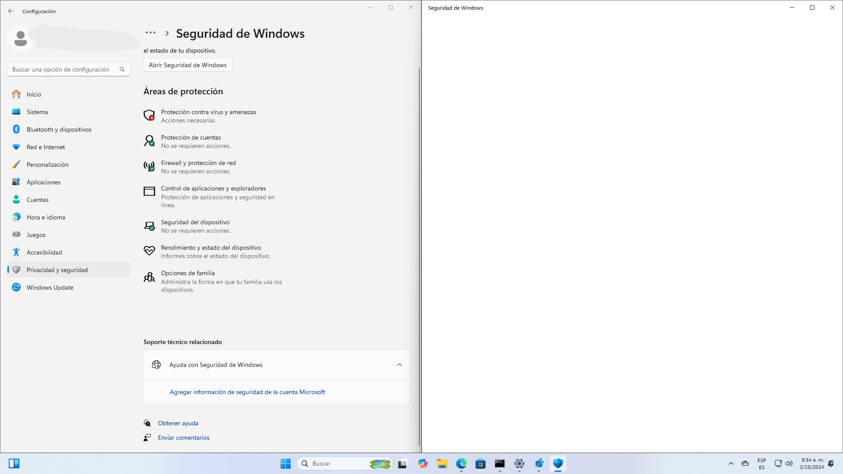
Task: Open Microsoft Store from taskbar
Action: point(481,463)
